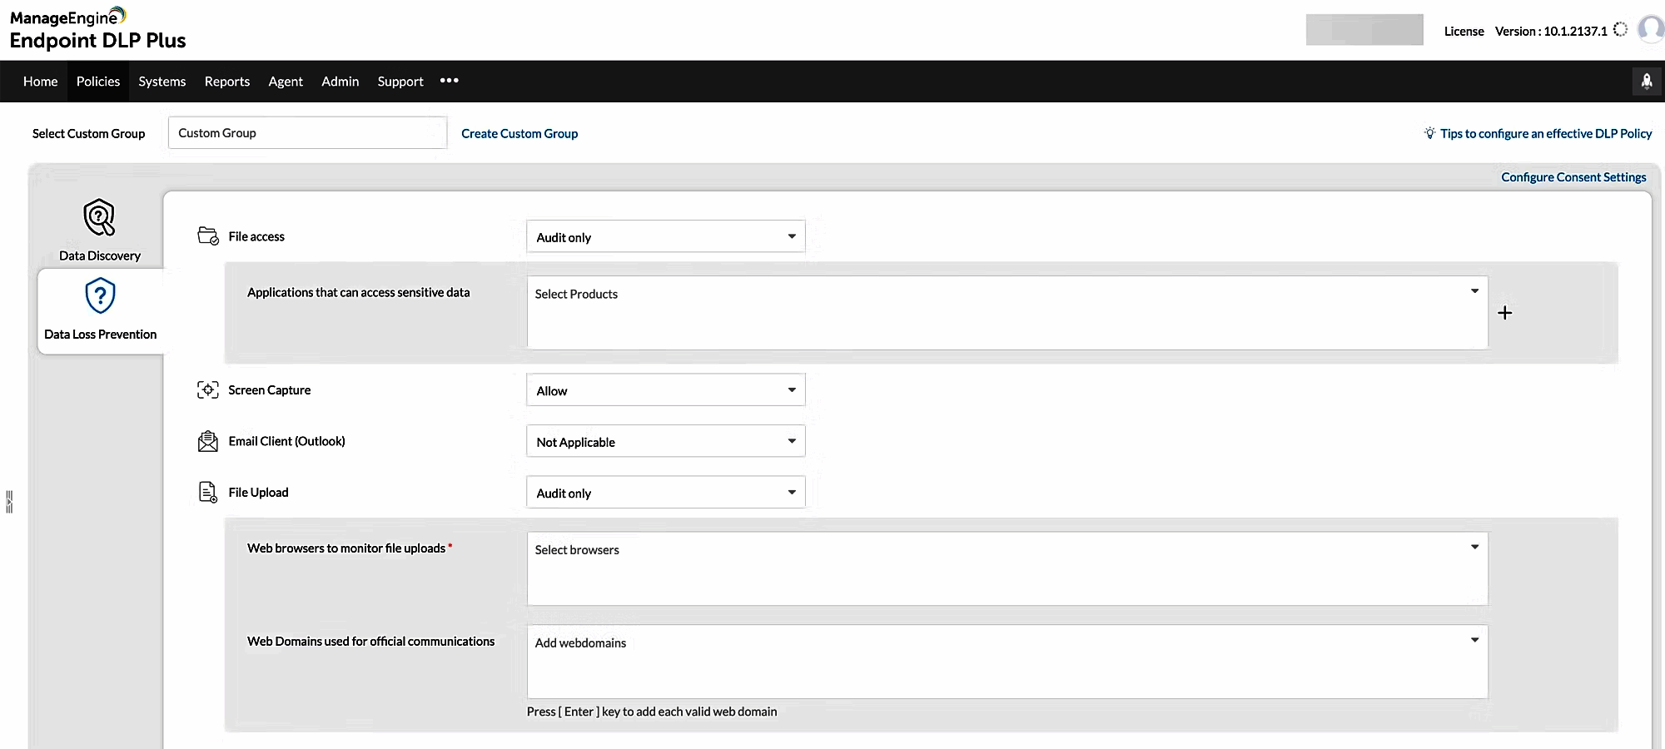Click the Email Client envelope icon
The height and width of the screenshot is (749, 1665).
208,441
